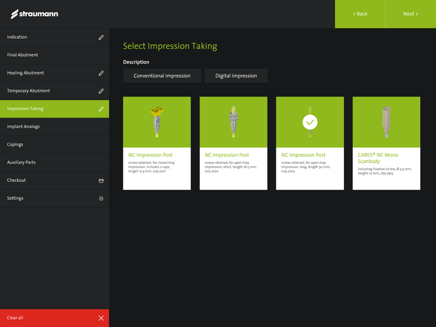Screen dimensions: 436x327
Task: Click the Next button
Action: click(411, 14)
